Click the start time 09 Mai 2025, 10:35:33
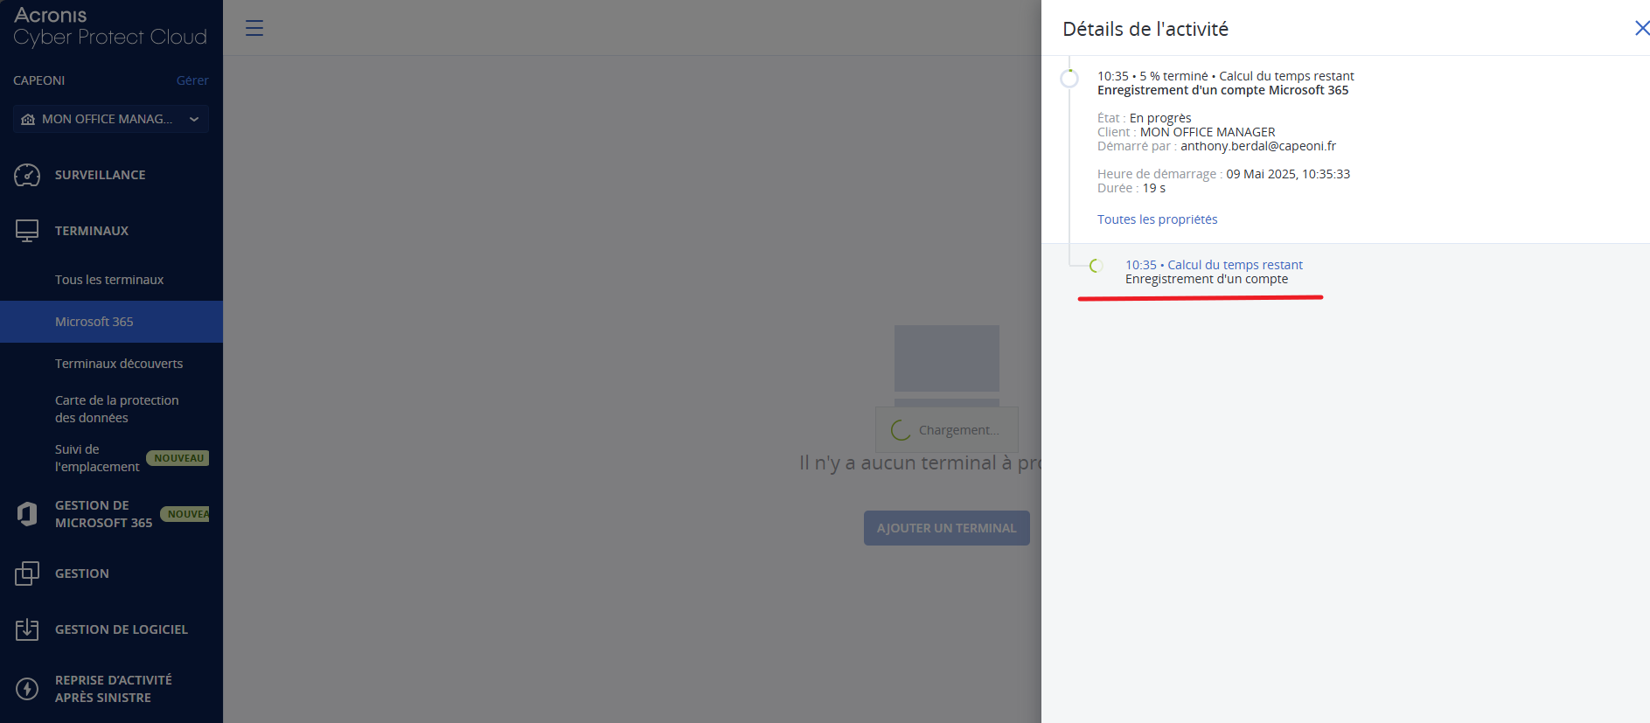1650x723 pixels. (1288, 174)
